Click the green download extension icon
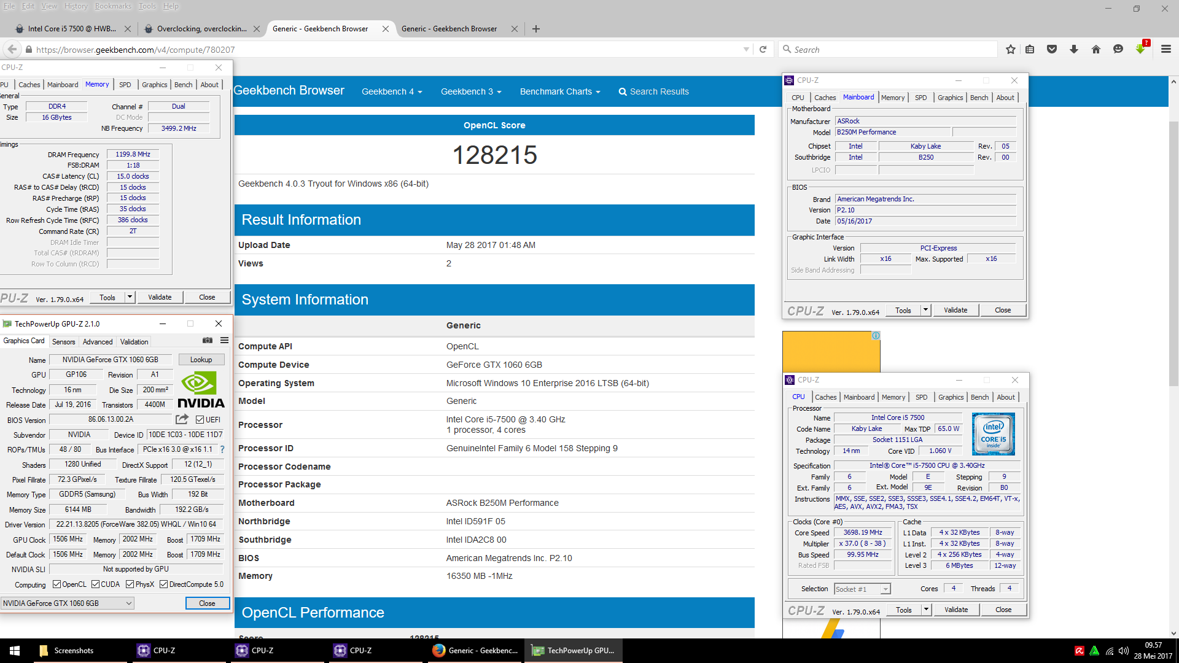This screenshot has height=663, width=1179. (x=1141, y=48)
